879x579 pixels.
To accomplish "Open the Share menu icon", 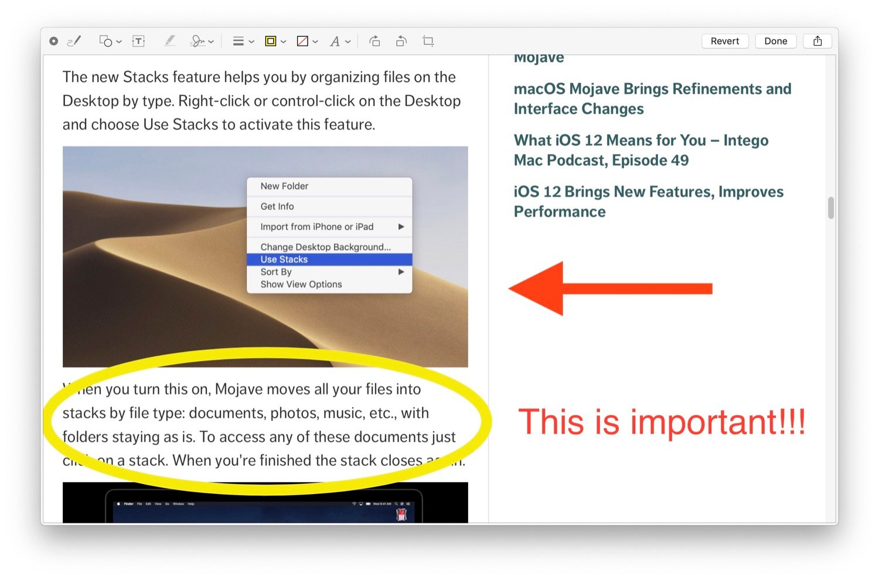I will [x=817, y=41].
